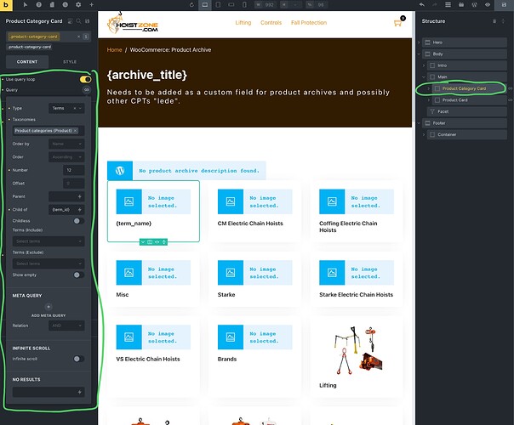Toggle the Infinite scroll switch
This screenshot has width=514, height=425.
click(x=78, y=359)
